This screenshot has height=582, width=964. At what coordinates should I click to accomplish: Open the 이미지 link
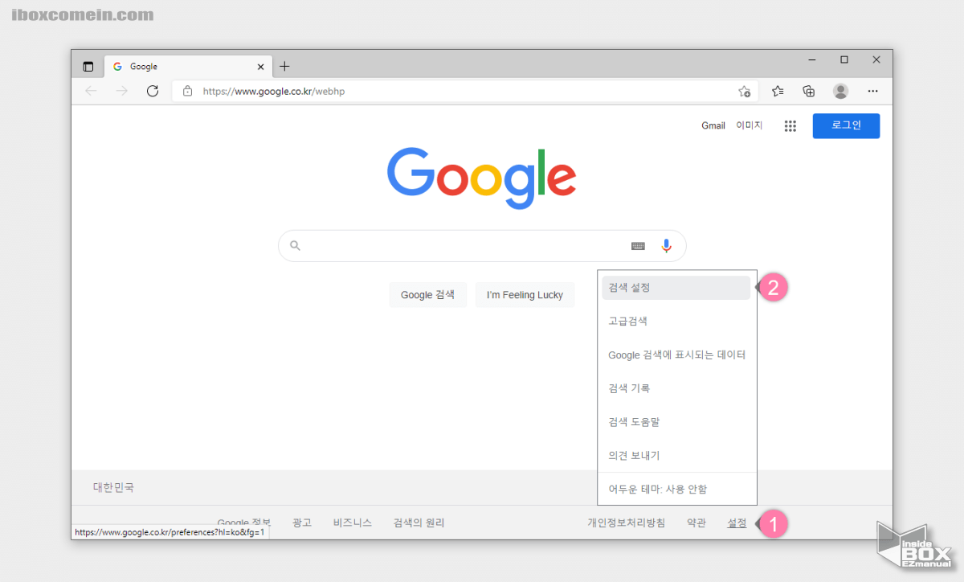[x=750, y=126]
